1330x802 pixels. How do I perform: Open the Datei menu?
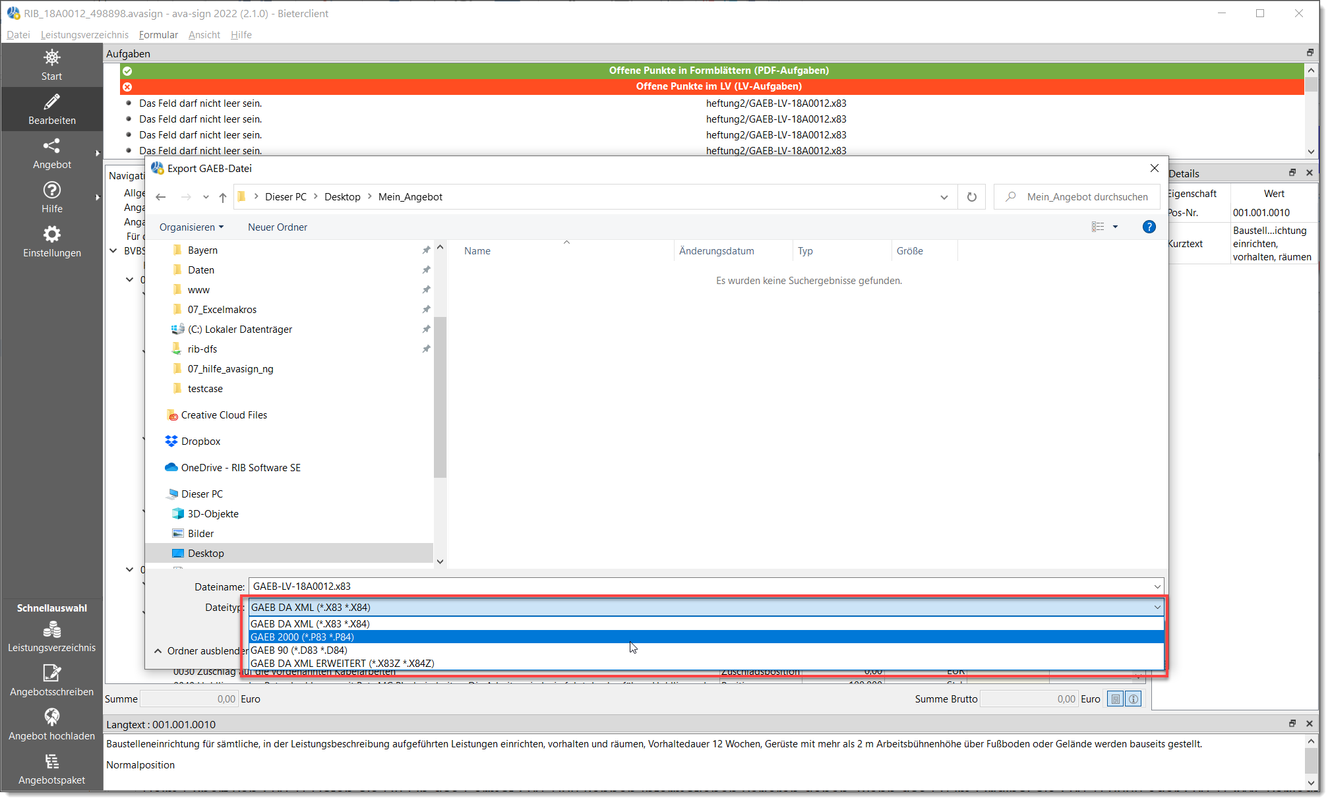pyautogui.click(x=18, y=35)
